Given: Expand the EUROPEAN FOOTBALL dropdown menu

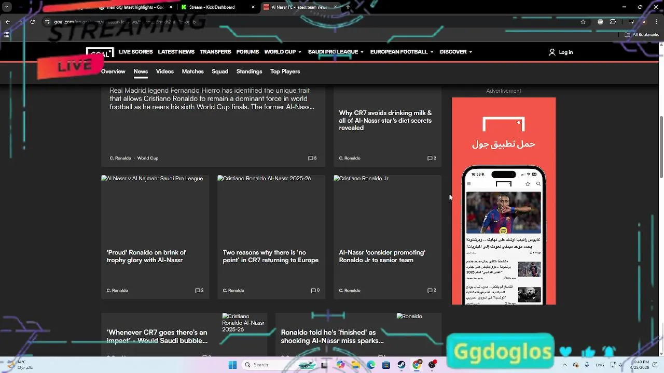Looking at the screenshot, I should click(402, 52).
